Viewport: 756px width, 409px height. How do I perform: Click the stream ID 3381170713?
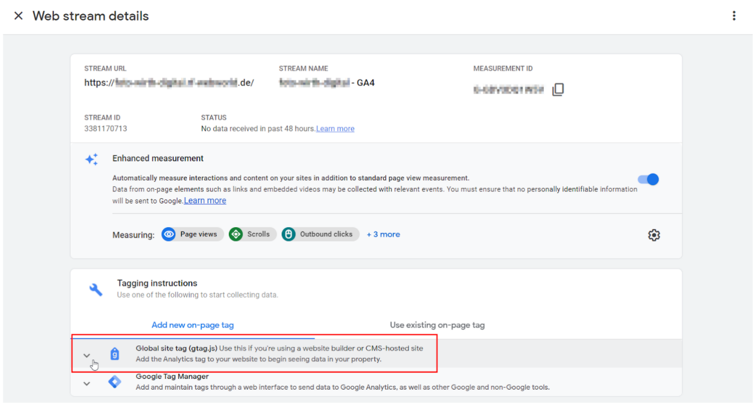tap(106, 129)
